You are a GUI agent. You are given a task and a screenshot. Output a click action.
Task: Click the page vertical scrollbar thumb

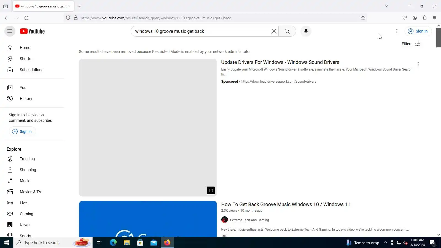[x=439, y=37]
